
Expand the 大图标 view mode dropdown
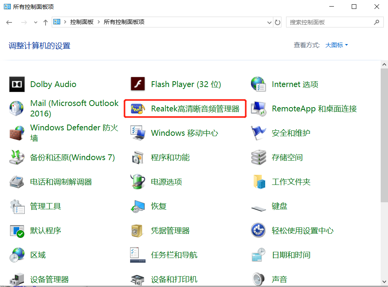tap(336, 45)
